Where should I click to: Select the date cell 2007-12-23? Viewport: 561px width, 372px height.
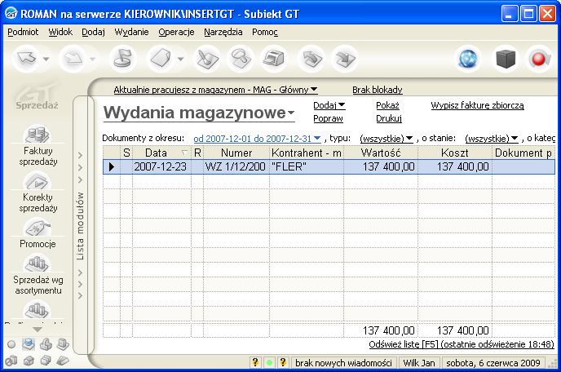click(x=161, y=167)
